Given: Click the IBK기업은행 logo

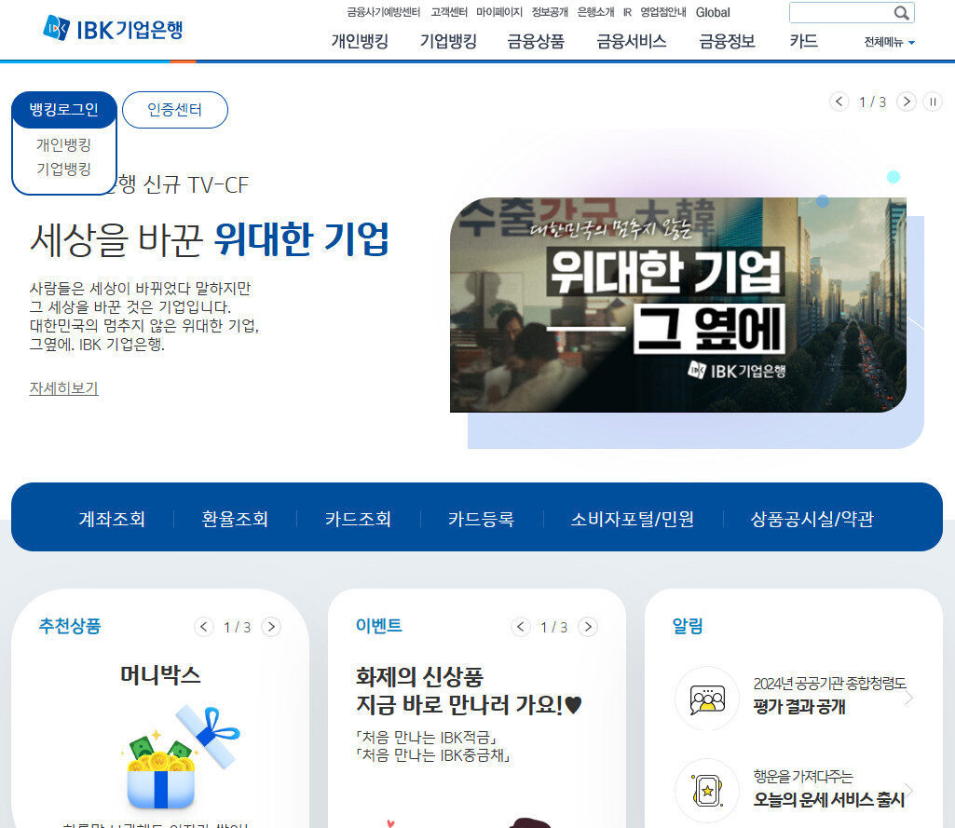Looking at the screenshot, I should pos(113,28).
